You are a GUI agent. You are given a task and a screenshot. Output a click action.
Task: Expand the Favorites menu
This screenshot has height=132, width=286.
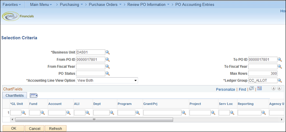[12, 5]
